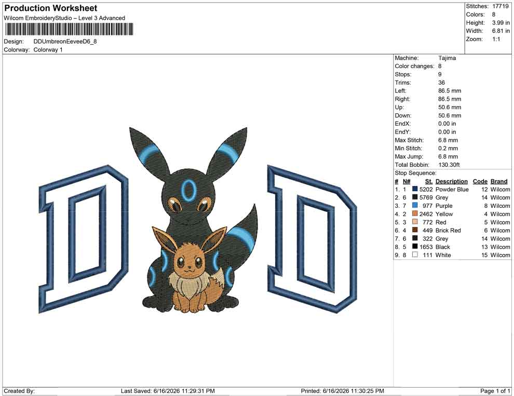Click the Up value 50.6 mm
The image size is (514, 396).
click(450, 107)
